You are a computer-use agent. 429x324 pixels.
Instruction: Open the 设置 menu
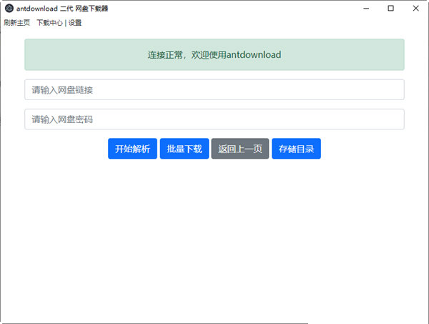click(75, 23)
